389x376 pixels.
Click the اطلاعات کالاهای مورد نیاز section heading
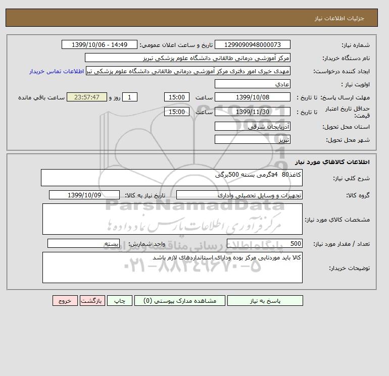coord(332,162)
